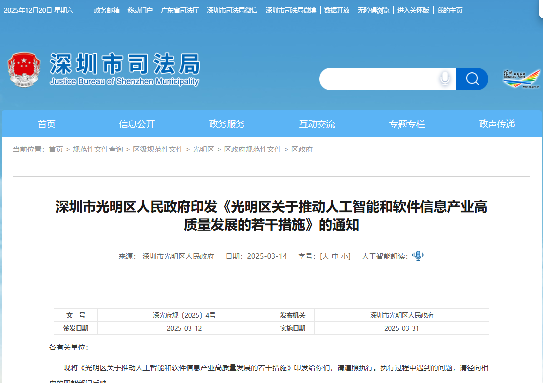Open the 专题专栏 navigation menu
The image size is (543, 383).
pyautogui.click(x=407, y=124)
